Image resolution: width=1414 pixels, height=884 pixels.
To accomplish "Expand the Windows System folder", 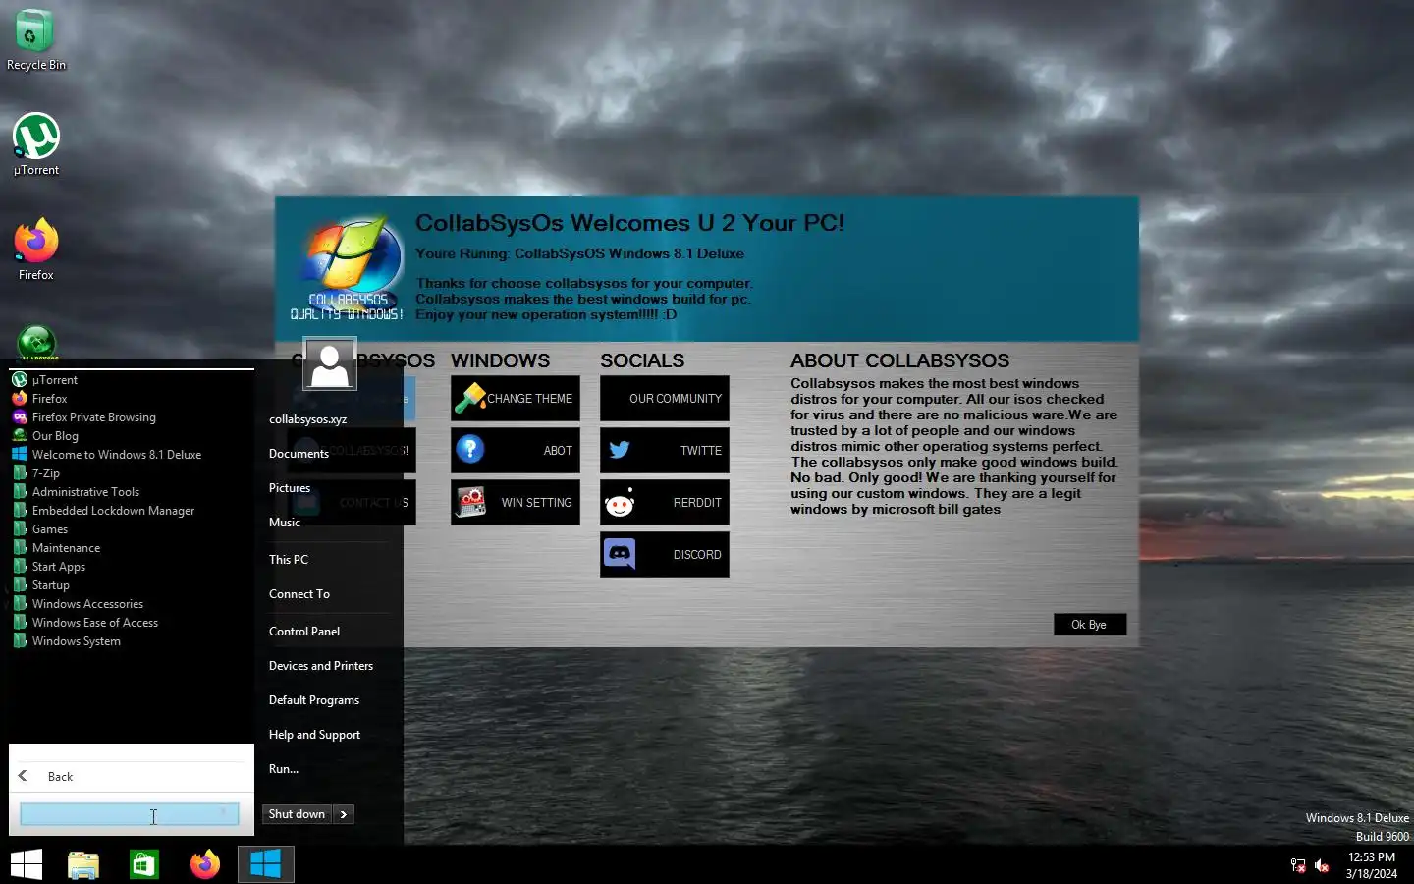I will coord(132,641).
